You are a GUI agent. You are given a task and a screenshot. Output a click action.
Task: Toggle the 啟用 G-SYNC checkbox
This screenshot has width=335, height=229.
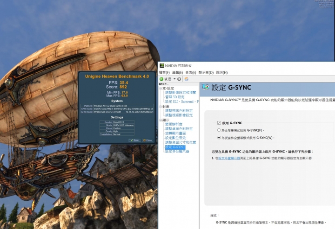tap(219, 123)
